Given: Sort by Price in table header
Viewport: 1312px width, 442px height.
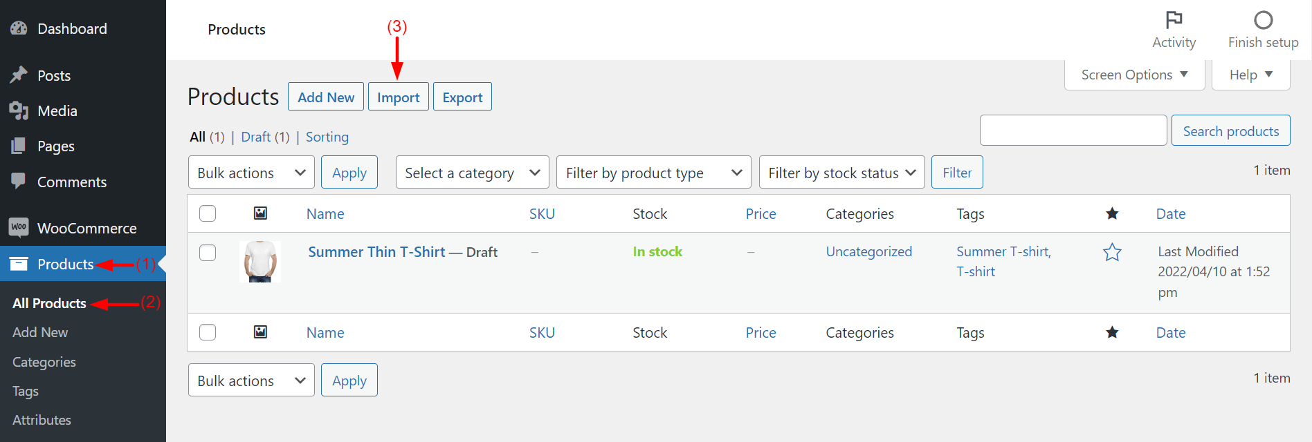Looking at the screenshot, I should tap(760, 214).
